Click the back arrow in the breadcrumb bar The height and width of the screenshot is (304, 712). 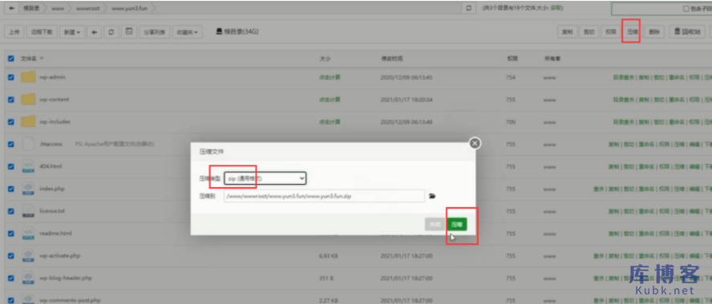(x=11, y=8)
